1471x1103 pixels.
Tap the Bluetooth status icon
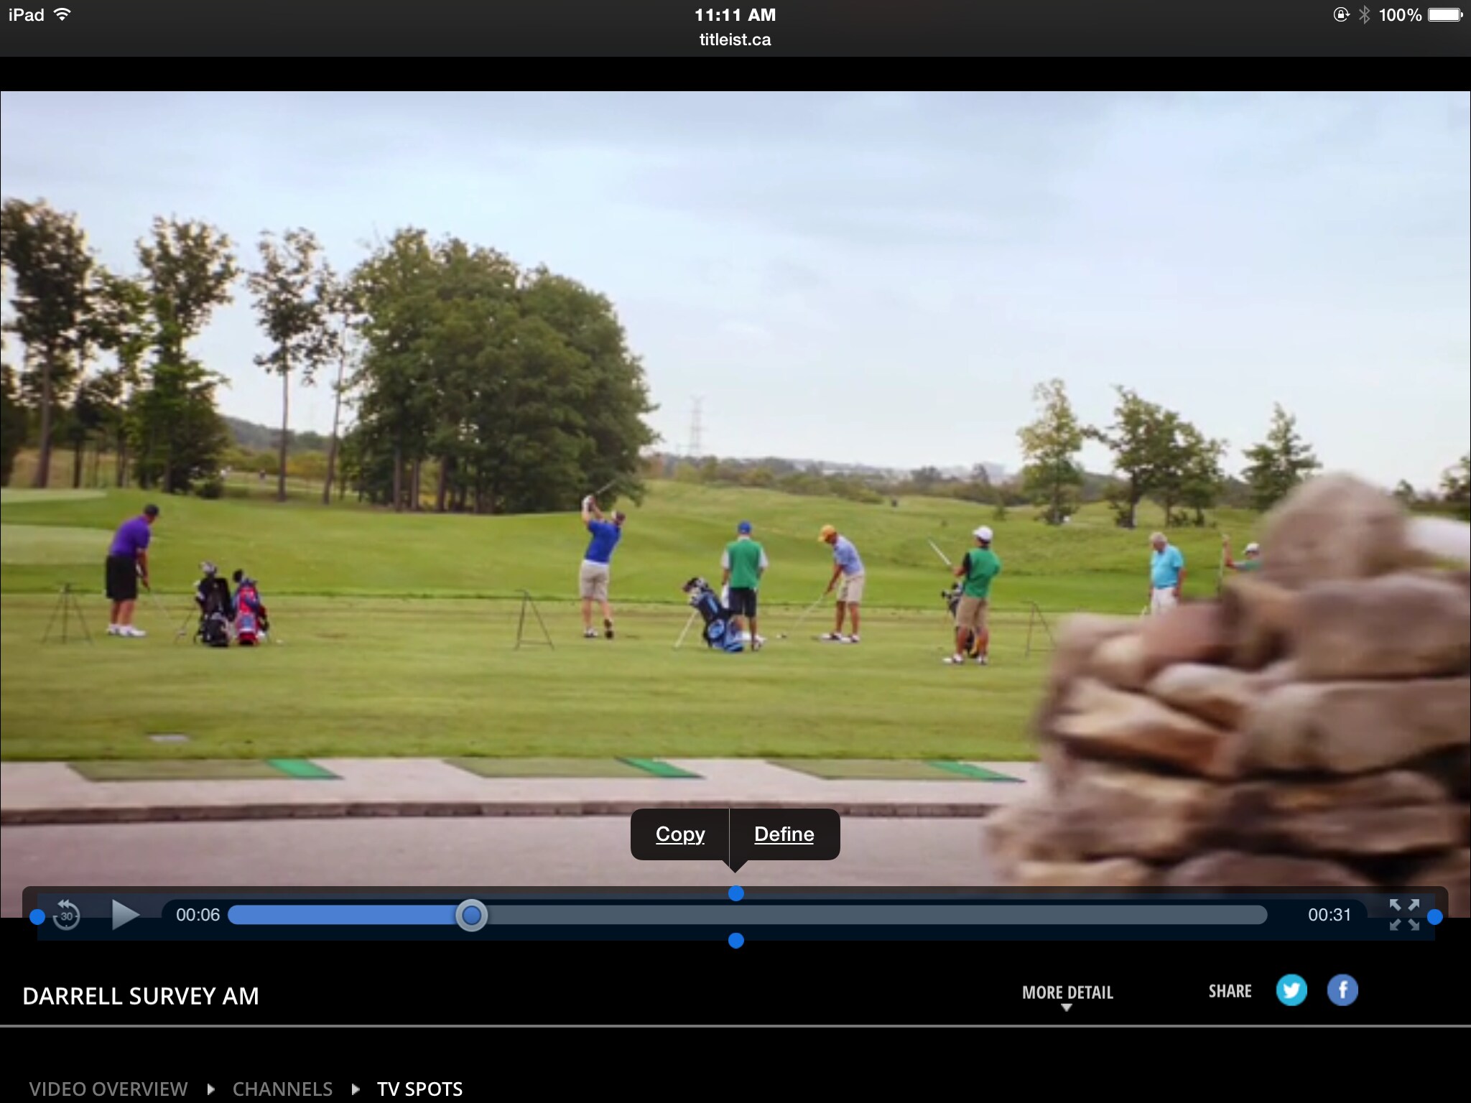click(x=1364, y=15)
